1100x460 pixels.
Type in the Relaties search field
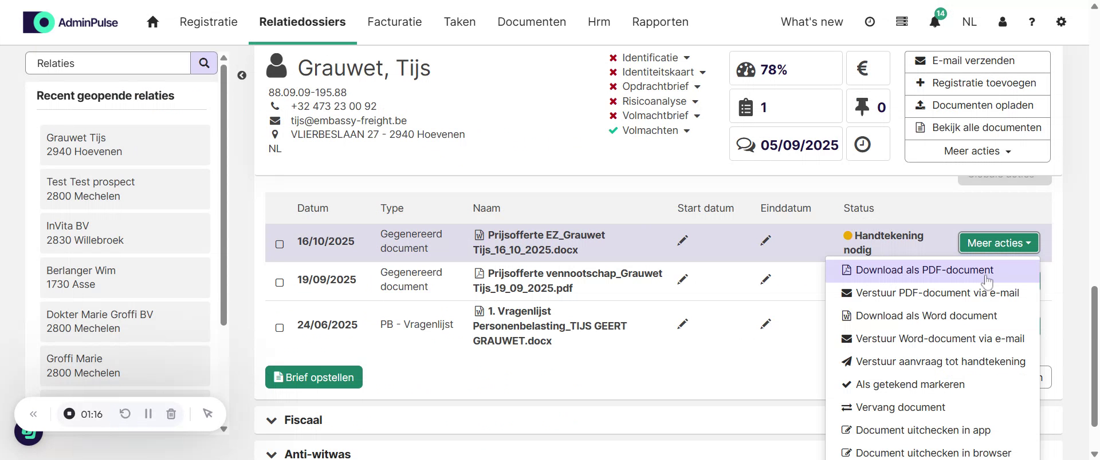click(109, 63)
